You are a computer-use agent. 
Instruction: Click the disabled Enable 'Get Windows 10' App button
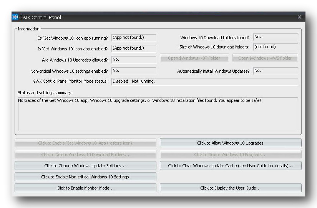[x=85, y=143]
